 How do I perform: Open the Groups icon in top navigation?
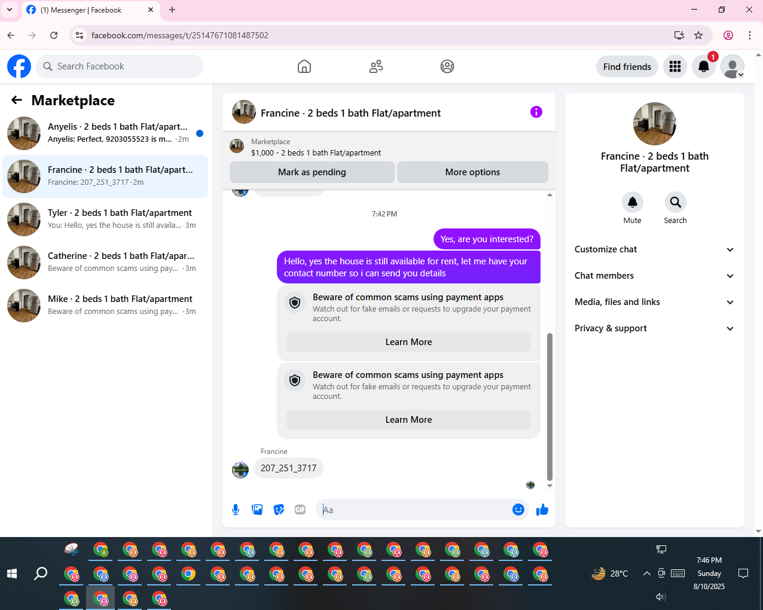click(447, 66)
